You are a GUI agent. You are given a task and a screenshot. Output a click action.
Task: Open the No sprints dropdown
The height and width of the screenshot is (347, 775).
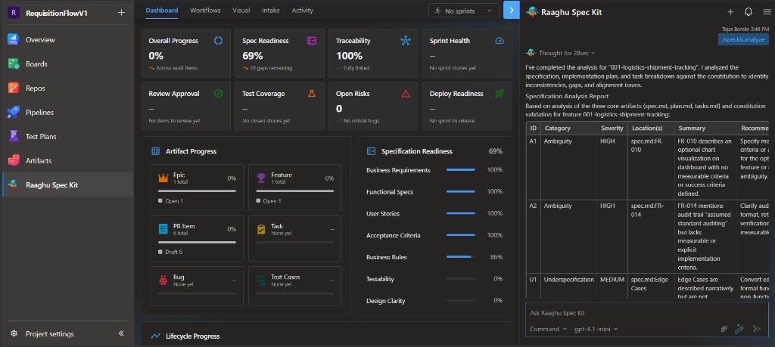point(464,11)
